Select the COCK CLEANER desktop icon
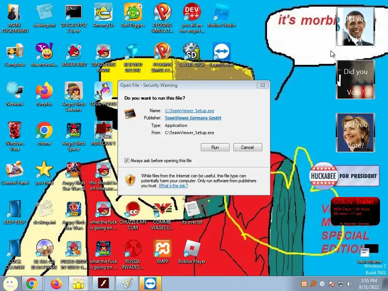 pyautogui.click(x=15, y=254)
